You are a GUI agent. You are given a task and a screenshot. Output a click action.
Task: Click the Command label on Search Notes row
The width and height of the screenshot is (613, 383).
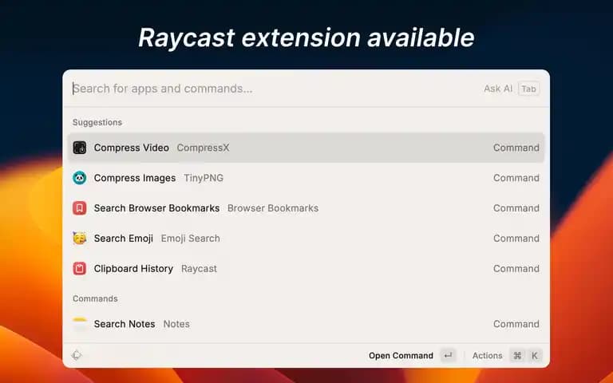pos(516,324)
